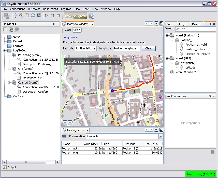Screen dimensions: 218x178
Task: Click the Search field containing latitude
Action: point(195,29)
